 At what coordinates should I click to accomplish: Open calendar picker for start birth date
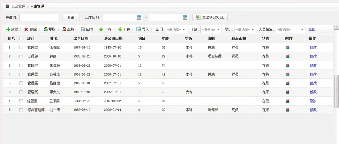coord(139,17)
